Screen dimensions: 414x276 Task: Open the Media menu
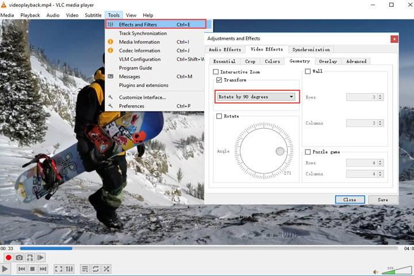click(x=7, y=16)
